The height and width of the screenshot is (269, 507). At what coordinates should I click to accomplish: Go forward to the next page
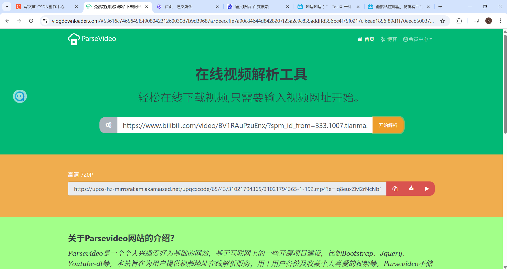tap(19, 21)
